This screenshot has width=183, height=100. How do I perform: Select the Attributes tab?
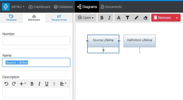click(34, 18)
